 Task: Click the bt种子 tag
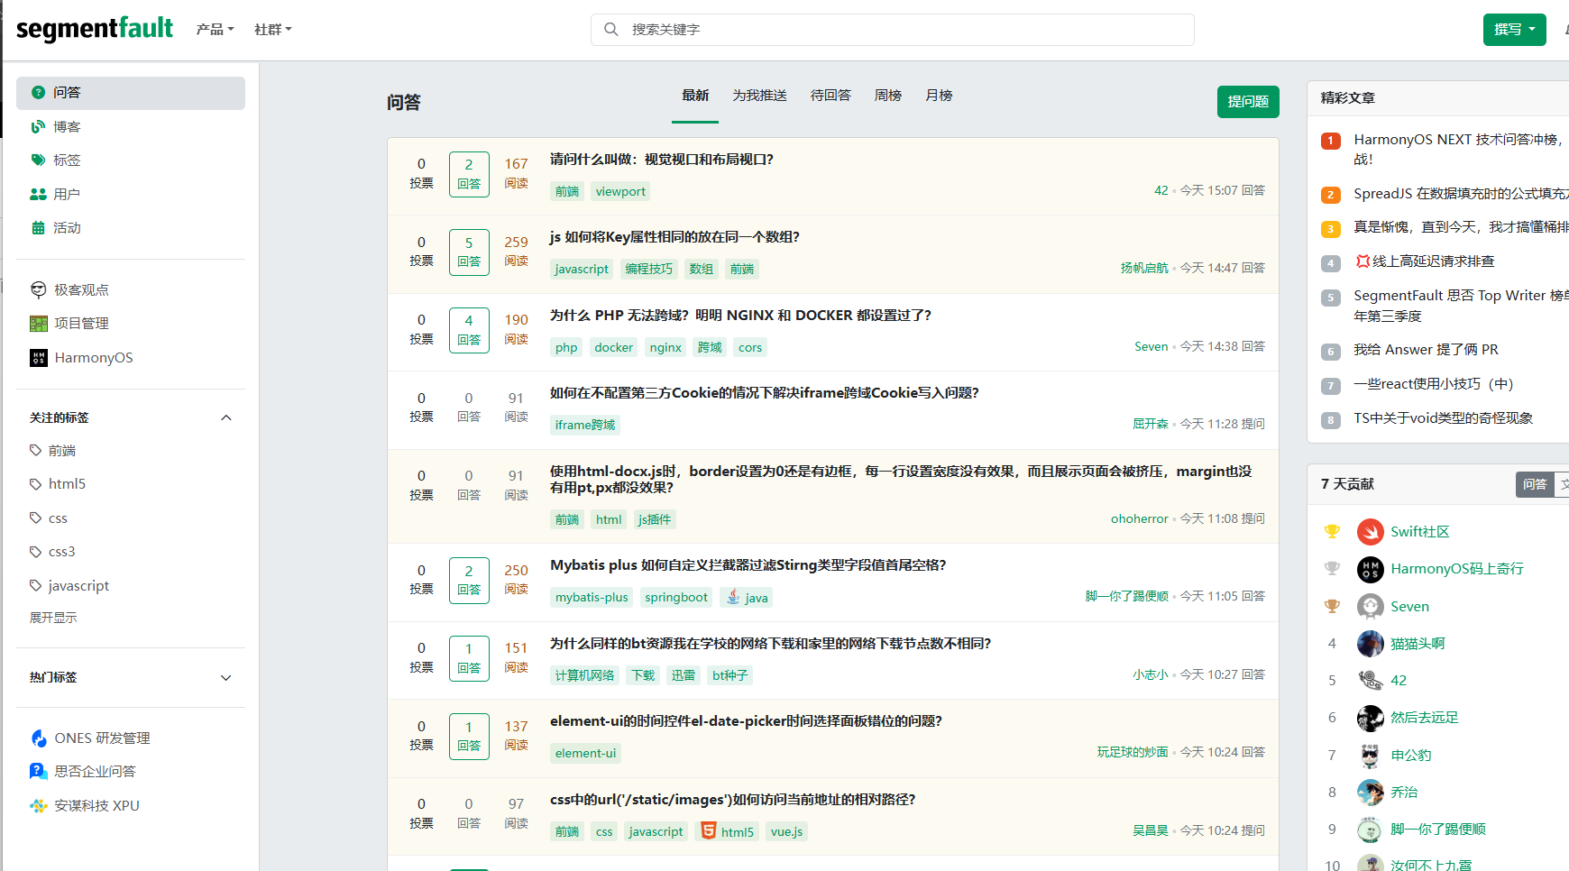pyautogui.click(x=729, y=675)
